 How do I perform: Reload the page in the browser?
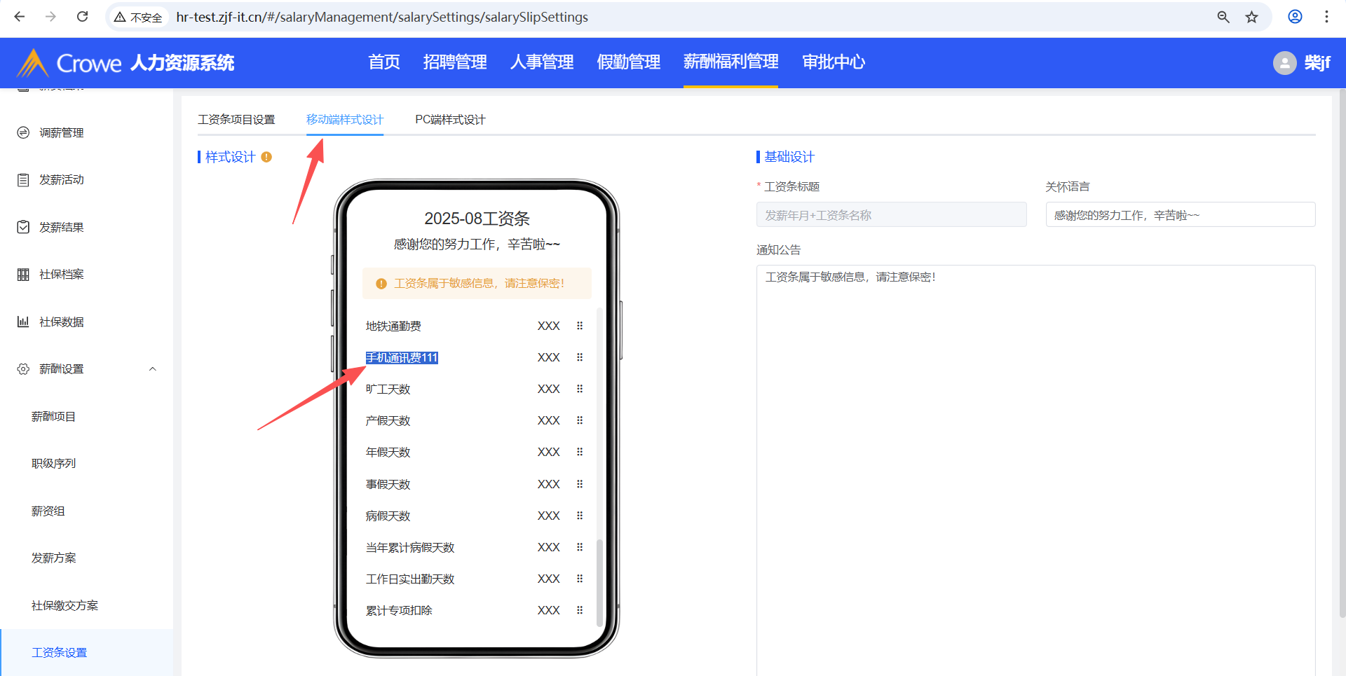click(82, 17)
